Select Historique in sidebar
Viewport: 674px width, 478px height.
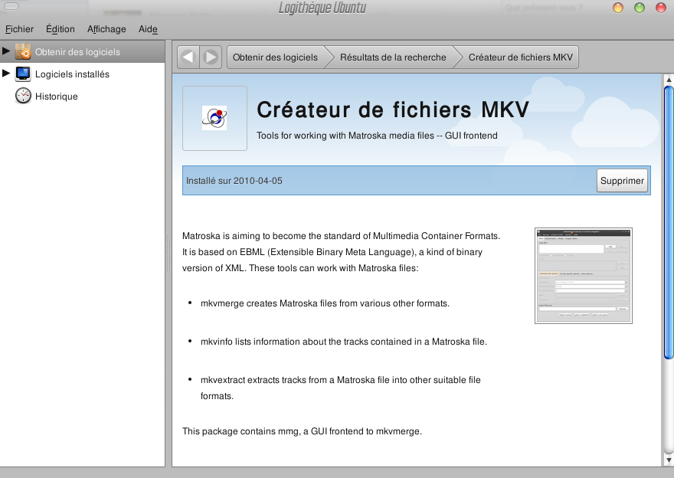83,97
